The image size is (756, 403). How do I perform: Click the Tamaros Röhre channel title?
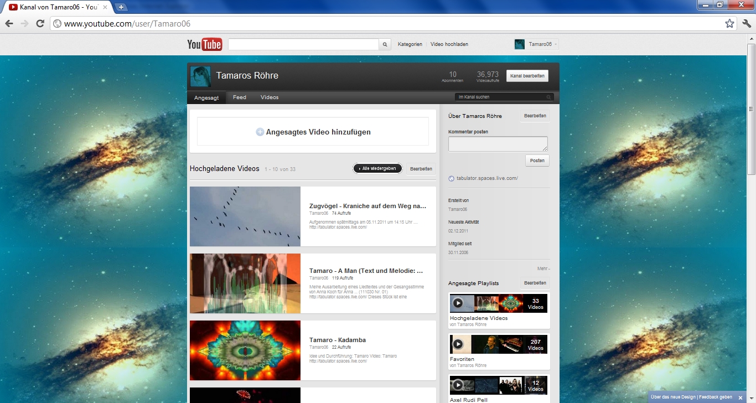coord(247,76)
